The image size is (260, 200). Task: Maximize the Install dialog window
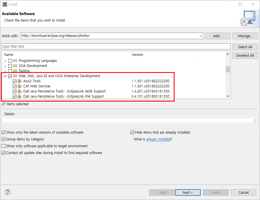click(240, 4)
